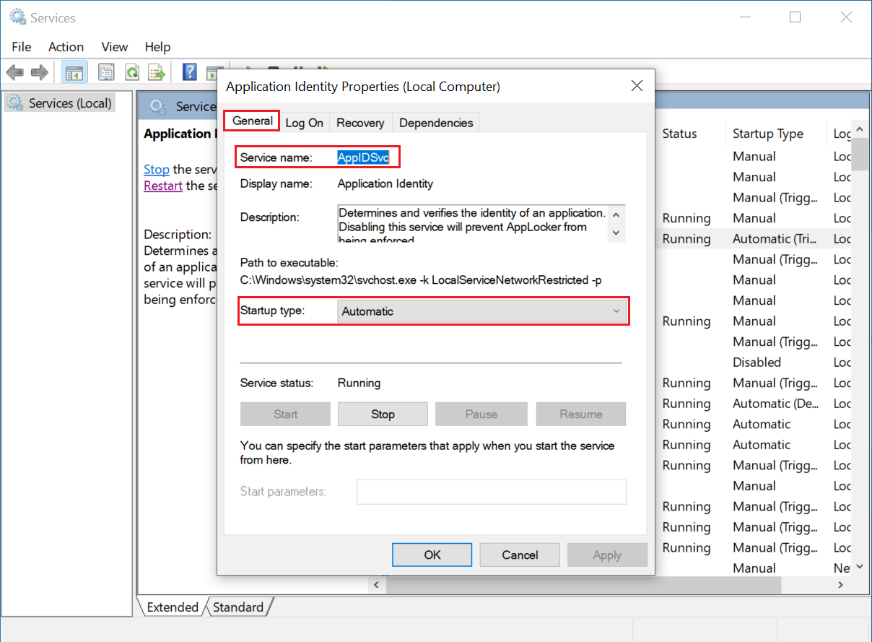Click the Forward arrow in toolbar
Image resolution: width=872 pixels, height=642 pixels.
coord(39,72)
